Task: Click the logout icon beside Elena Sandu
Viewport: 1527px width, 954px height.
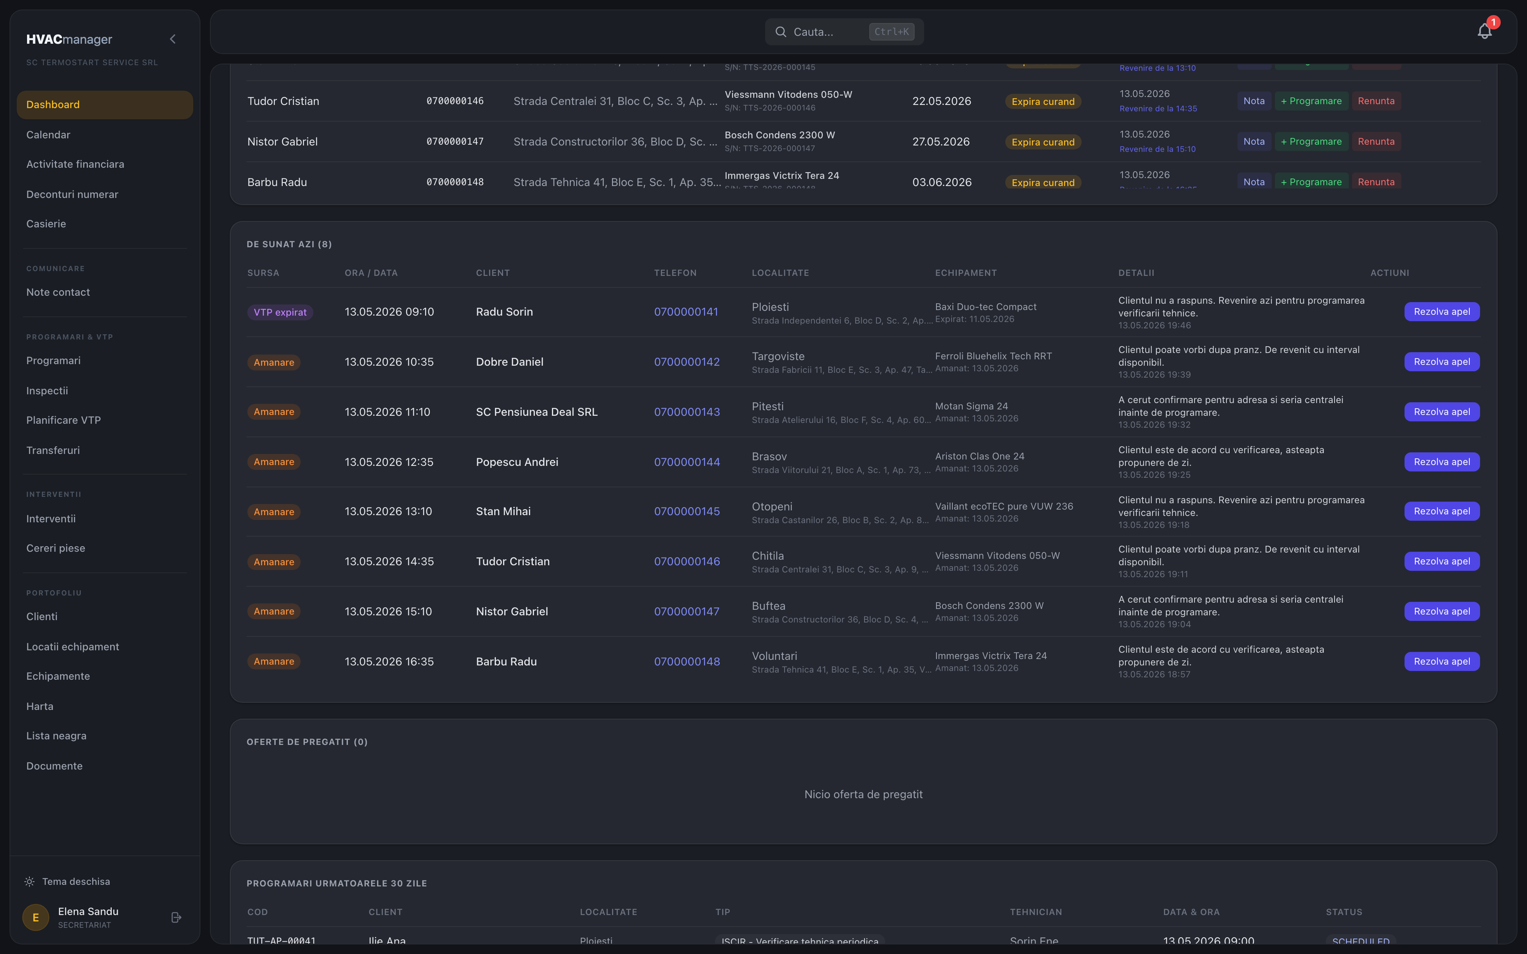Action: coord(177,917)
